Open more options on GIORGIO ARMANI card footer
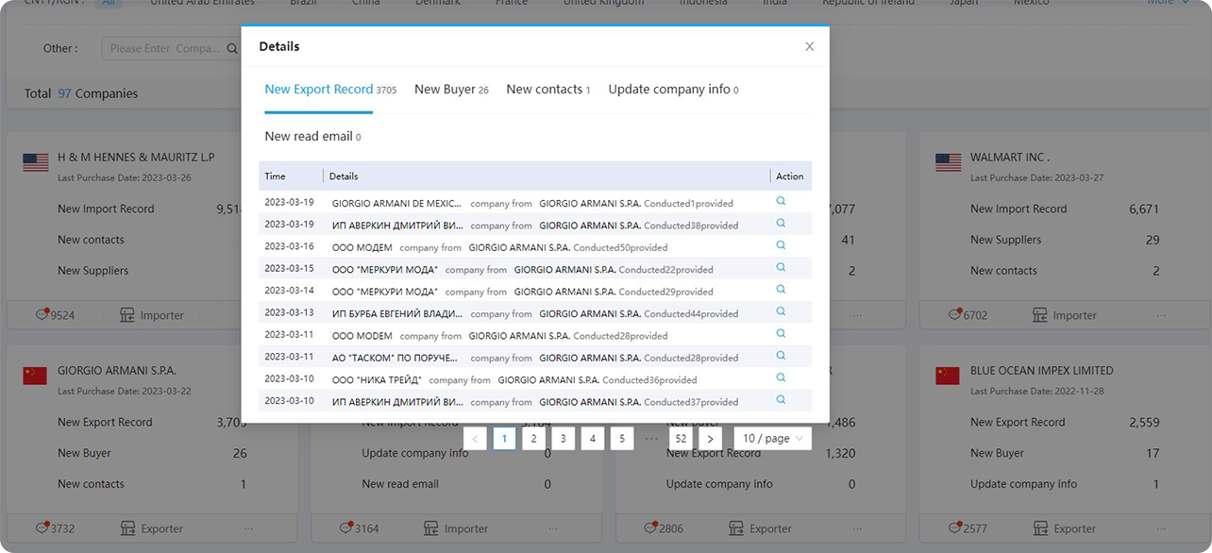Screen dimensions: 1212x553 (x=249, y=528)
